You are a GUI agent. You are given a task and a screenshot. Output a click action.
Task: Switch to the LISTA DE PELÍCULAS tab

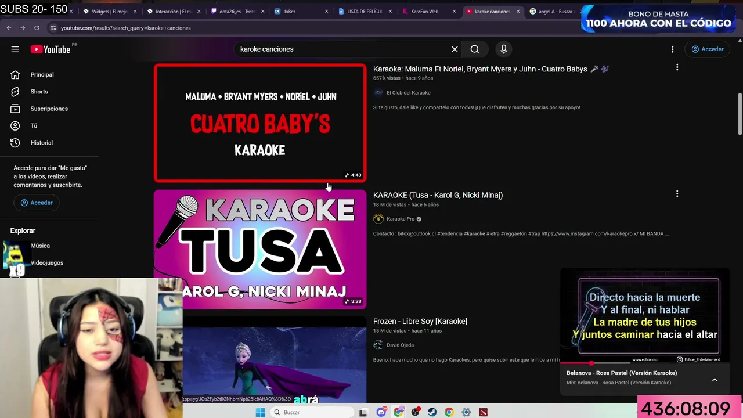(x=365, y=11)
